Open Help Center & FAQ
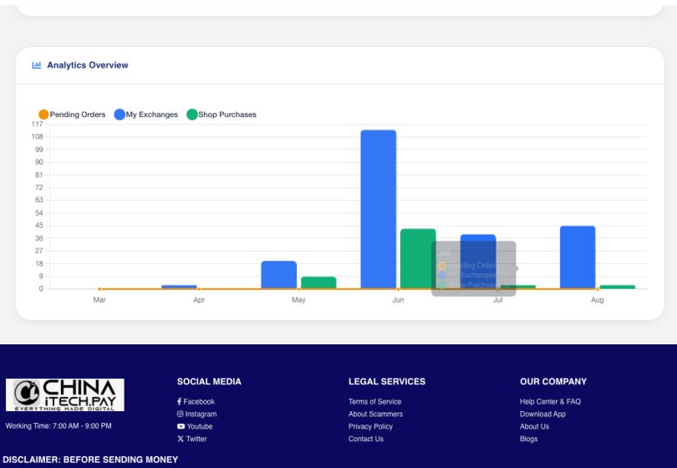 tap(550, 402)
